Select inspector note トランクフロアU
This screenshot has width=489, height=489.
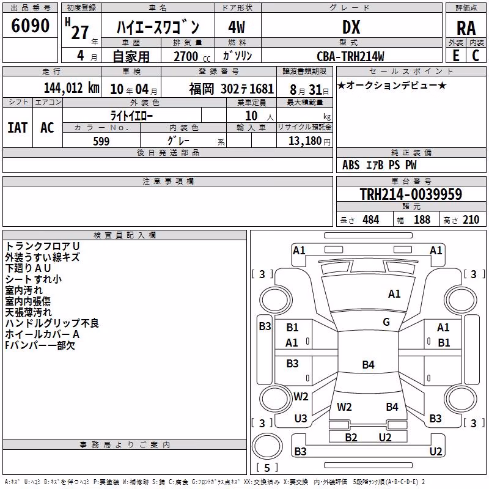42,246
